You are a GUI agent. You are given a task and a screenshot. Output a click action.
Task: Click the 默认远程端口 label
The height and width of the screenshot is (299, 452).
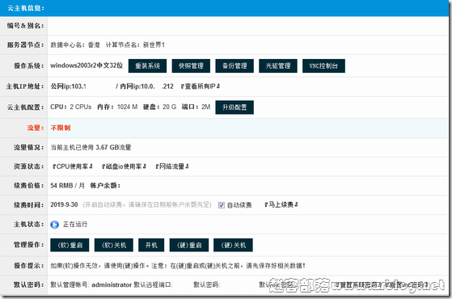153,284
